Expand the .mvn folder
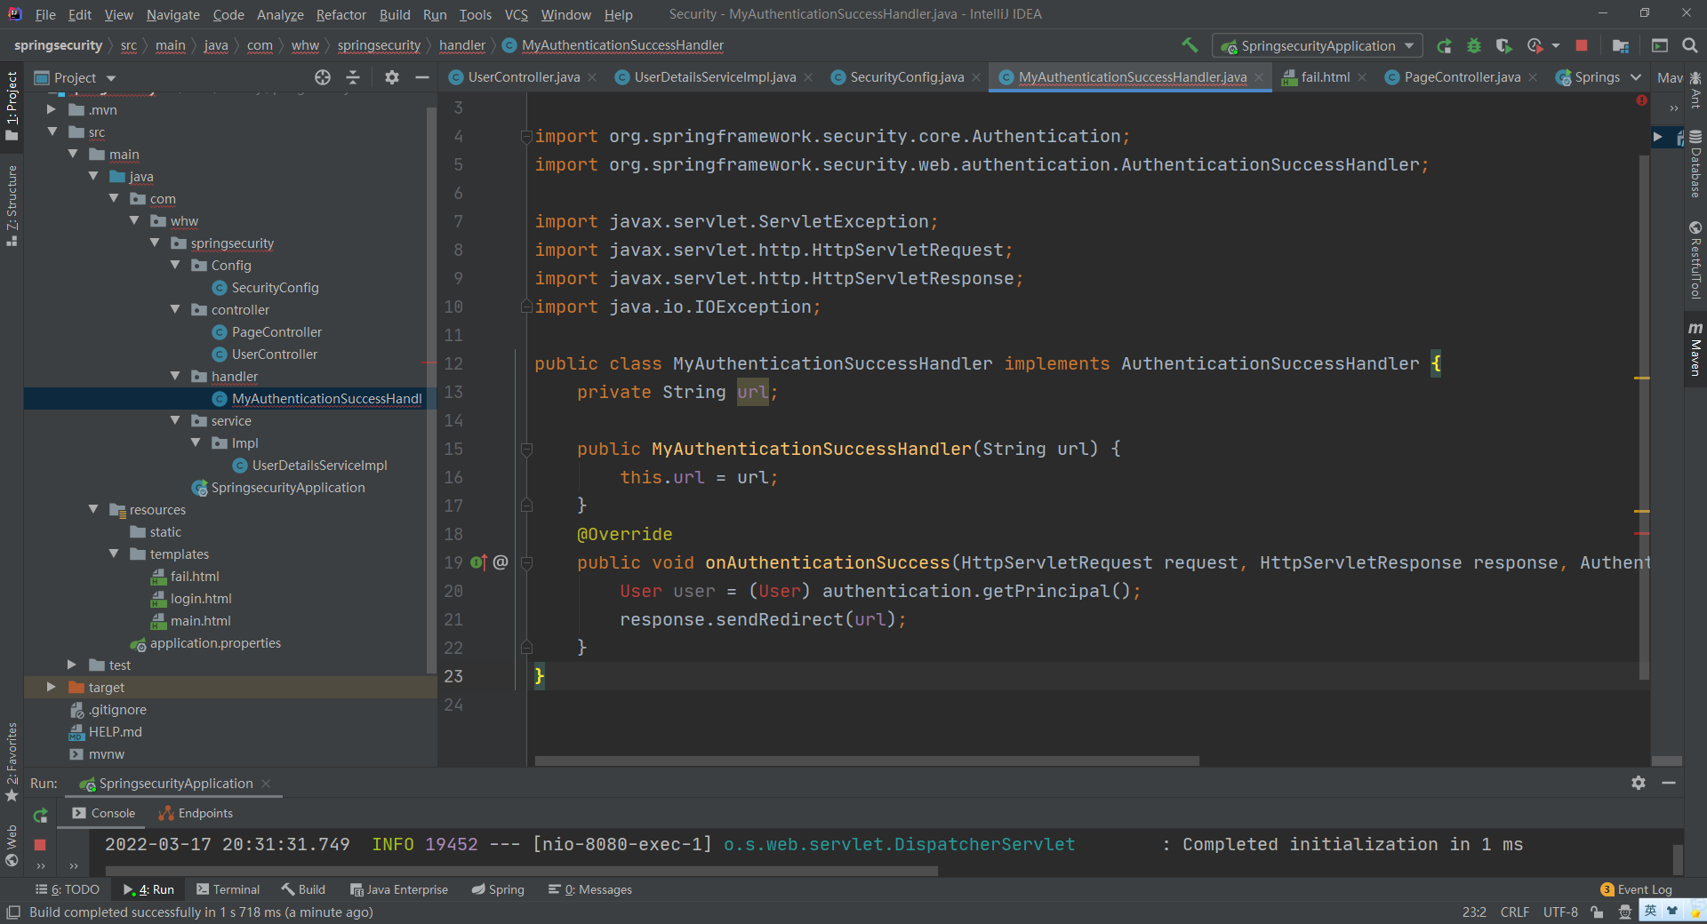Image resolution: width=1707 pixels, height=924 pixels. click(52, 109)
